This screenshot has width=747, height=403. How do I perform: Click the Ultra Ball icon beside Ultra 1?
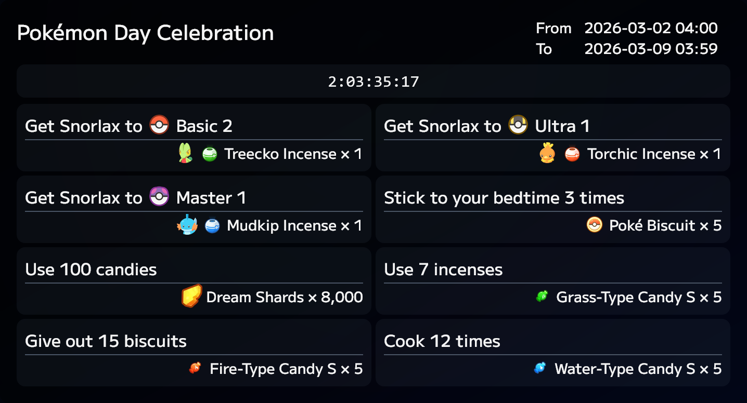click(x=518, y=125)
